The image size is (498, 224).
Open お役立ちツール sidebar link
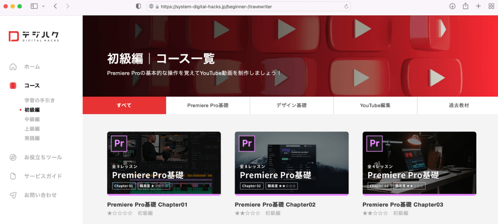pos(43,158)
